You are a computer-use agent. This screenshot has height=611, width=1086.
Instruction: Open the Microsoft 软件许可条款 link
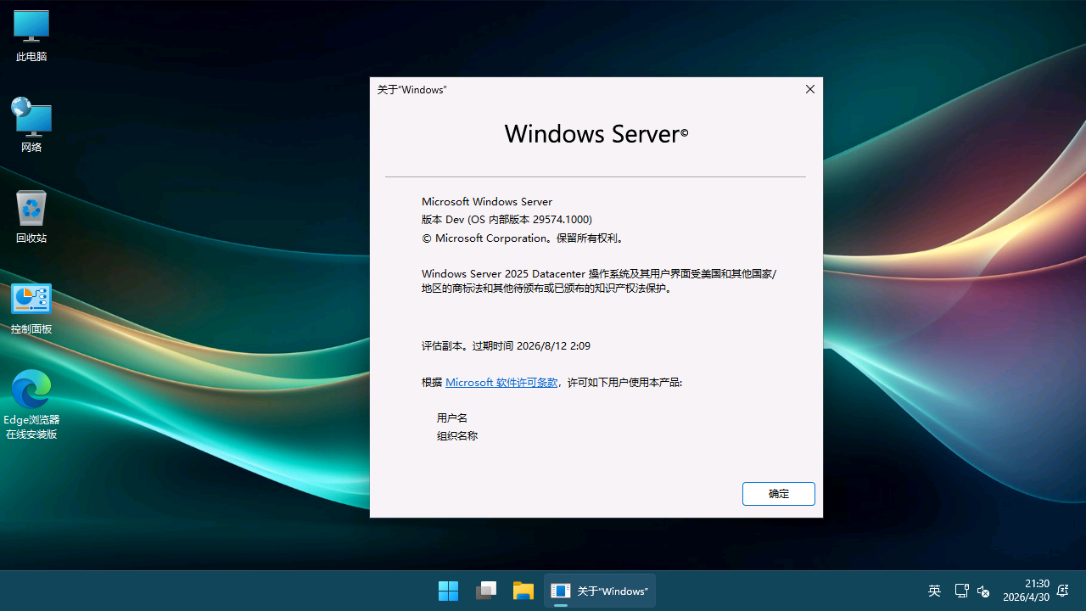pos(501,383)
